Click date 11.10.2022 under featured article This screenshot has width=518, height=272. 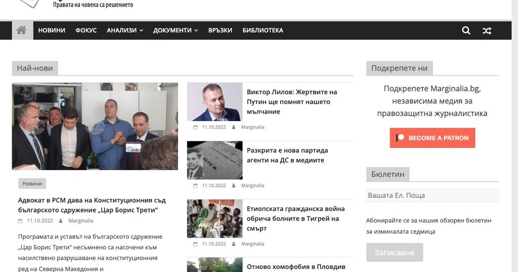click(40, 221)
